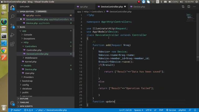Click the master git branch indicator

[16, 110]
